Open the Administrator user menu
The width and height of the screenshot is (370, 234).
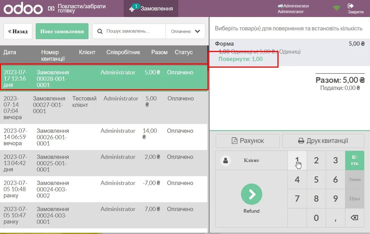(293, 9)
